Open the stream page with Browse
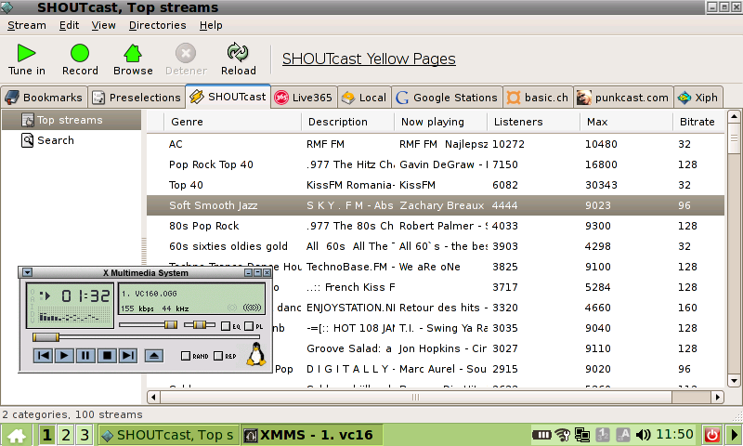Viewport: 743px width, 446px height. [133, 59]
